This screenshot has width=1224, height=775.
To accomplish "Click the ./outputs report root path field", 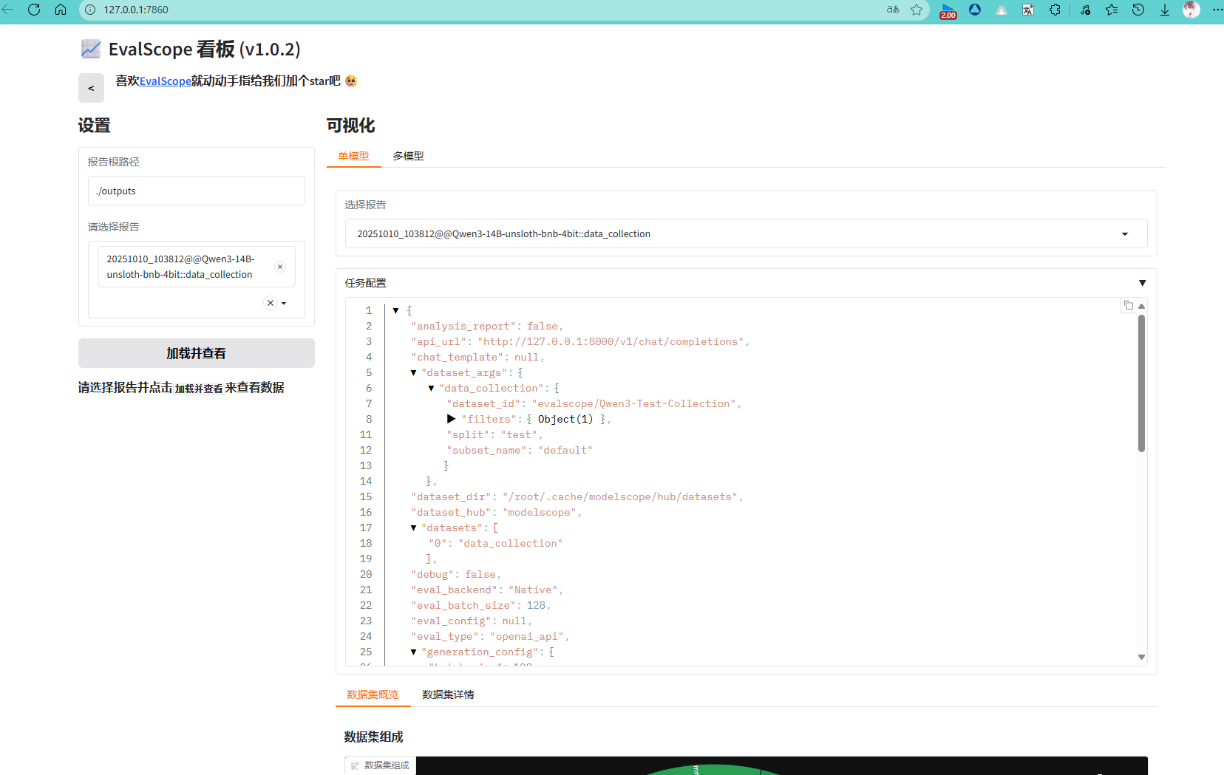I will (x=196, y=191).
